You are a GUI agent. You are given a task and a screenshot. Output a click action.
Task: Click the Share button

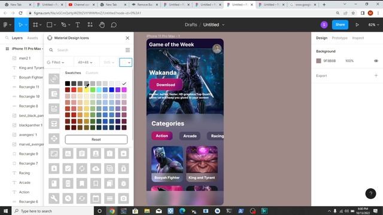coord(340,25)
